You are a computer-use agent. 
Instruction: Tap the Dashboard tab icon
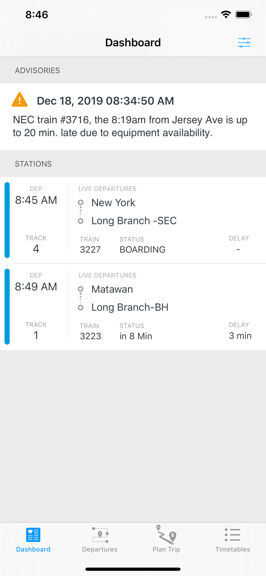click(33, 535)
